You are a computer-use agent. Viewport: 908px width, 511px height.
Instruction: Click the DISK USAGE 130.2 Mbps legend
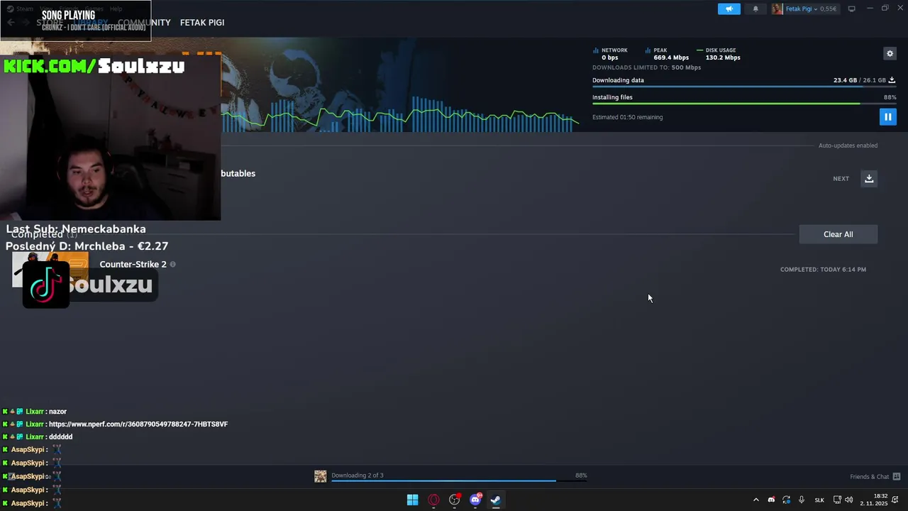[719, 54]
